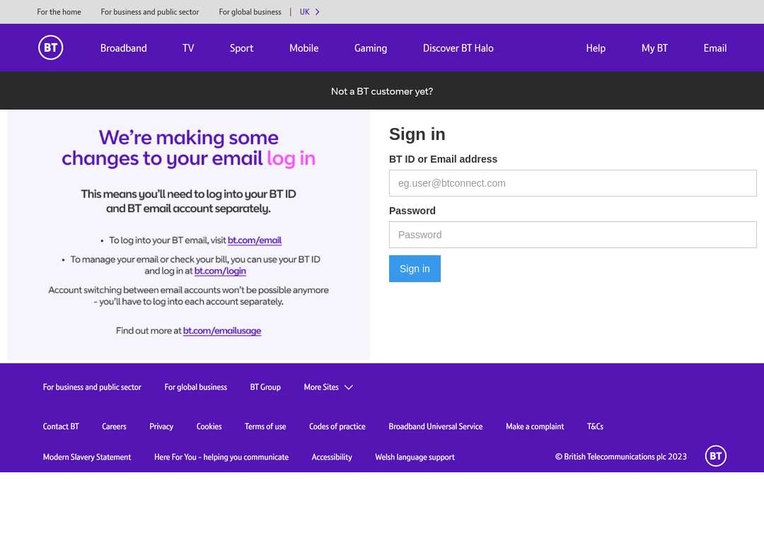Open the UK region selector
Image resolution: width=764 pixels, height=543 pixels.
pyautogui.click(x=310, y=12)
